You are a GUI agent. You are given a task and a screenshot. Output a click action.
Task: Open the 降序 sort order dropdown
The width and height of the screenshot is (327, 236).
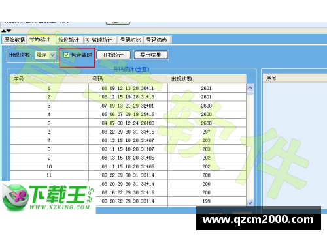52,55
